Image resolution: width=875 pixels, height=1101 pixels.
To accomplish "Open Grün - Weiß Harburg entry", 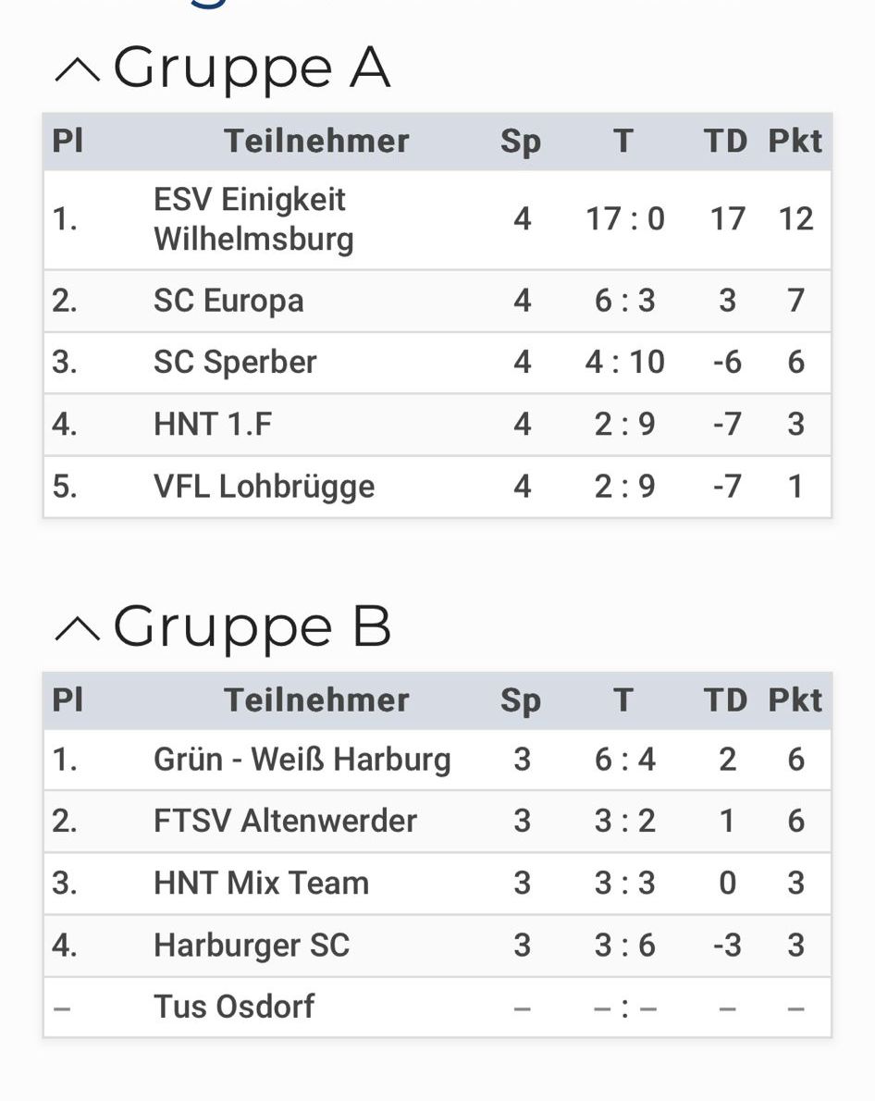I will [302, 760].
